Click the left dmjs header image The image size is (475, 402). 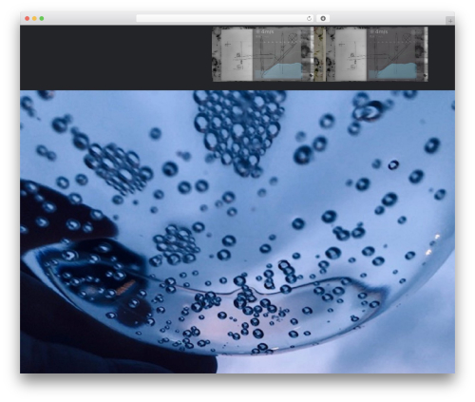pyautogui.click(x=263, y=54)
